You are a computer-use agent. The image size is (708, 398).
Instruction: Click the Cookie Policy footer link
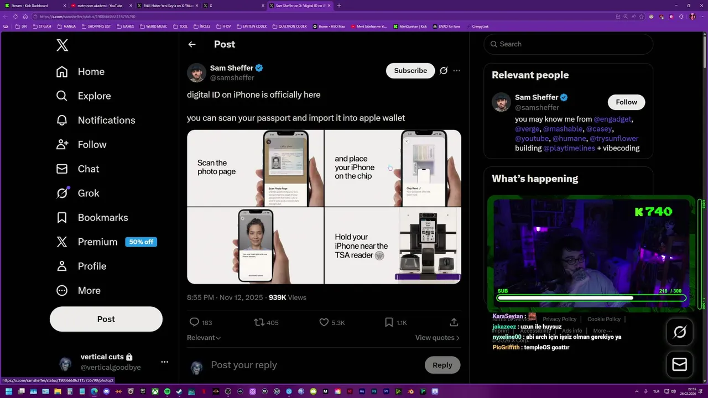click(604, 320)
